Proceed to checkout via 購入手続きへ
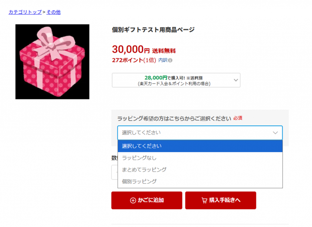The width and height of the screenshot is (312, 227). point(220,200)
